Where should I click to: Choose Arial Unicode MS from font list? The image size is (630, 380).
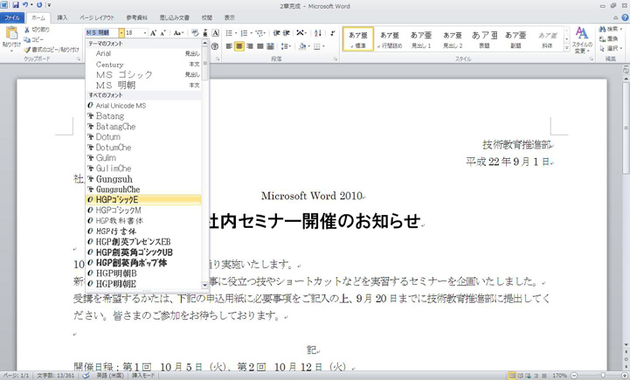pos(143,106)
